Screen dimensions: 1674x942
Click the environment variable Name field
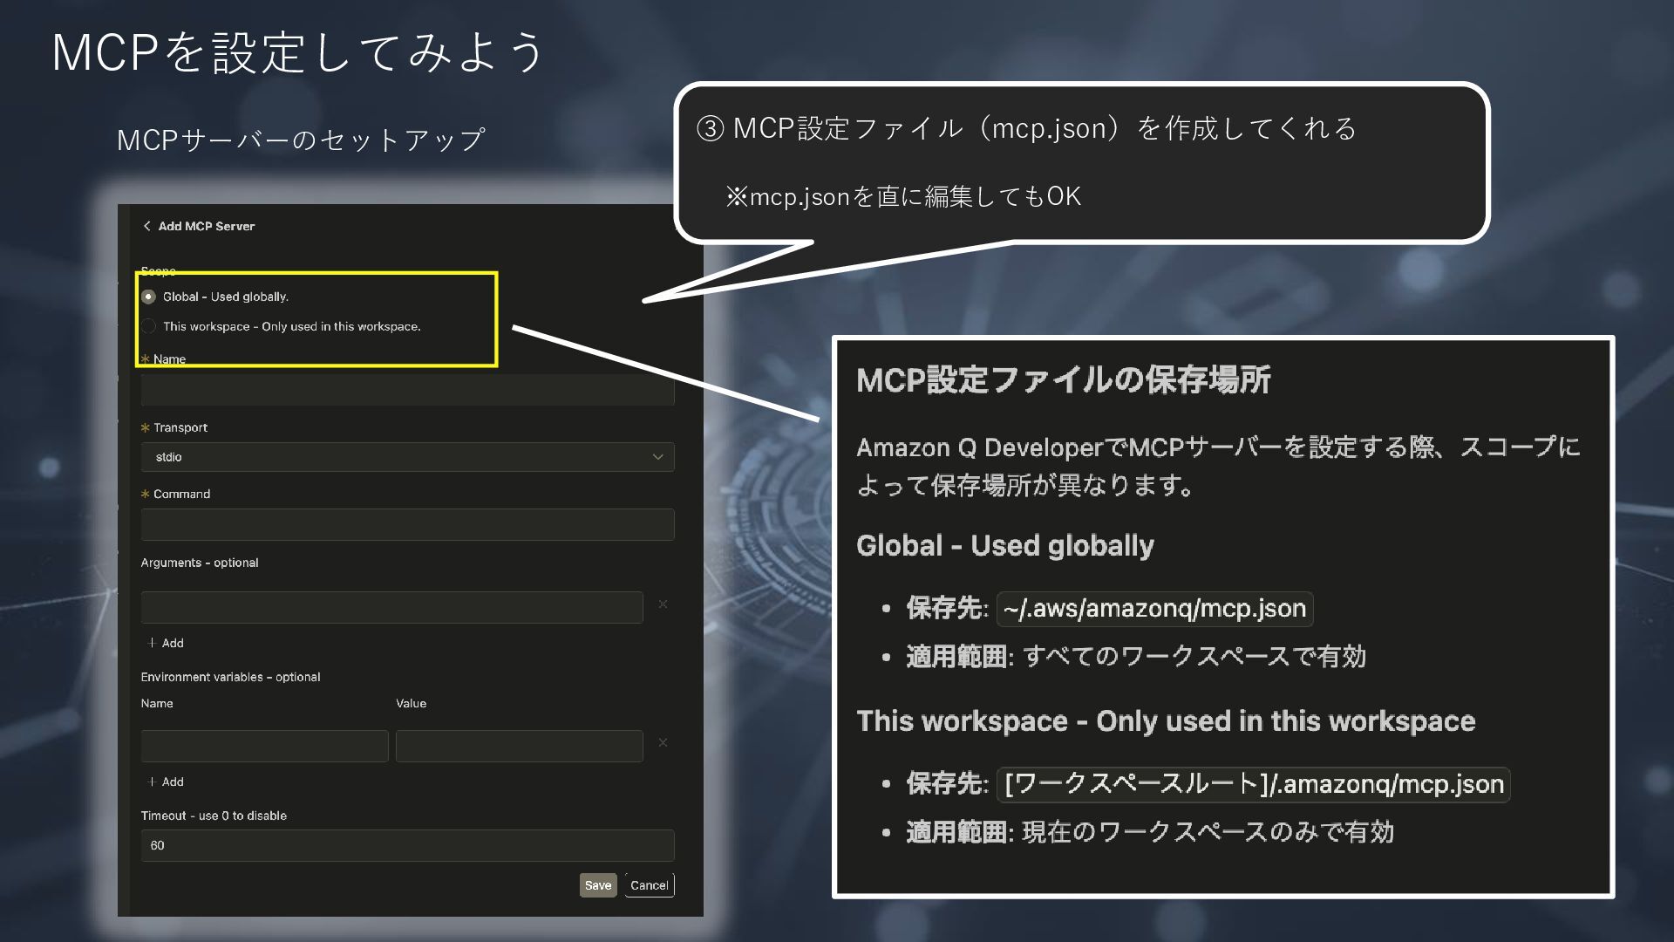click(264, 746)
